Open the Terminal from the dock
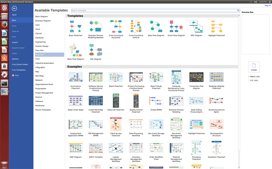The height and width of the screenshot is (169, 272). pyautogui.click(x=4, y=84)
